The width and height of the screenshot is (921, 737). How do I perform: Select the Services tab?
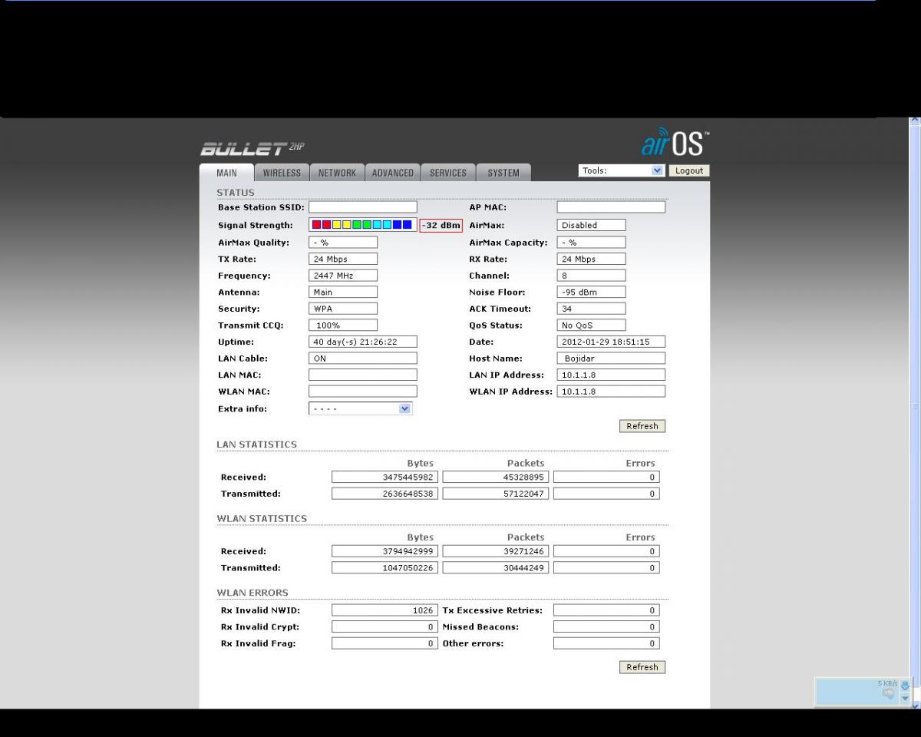(x=448, y=173)
